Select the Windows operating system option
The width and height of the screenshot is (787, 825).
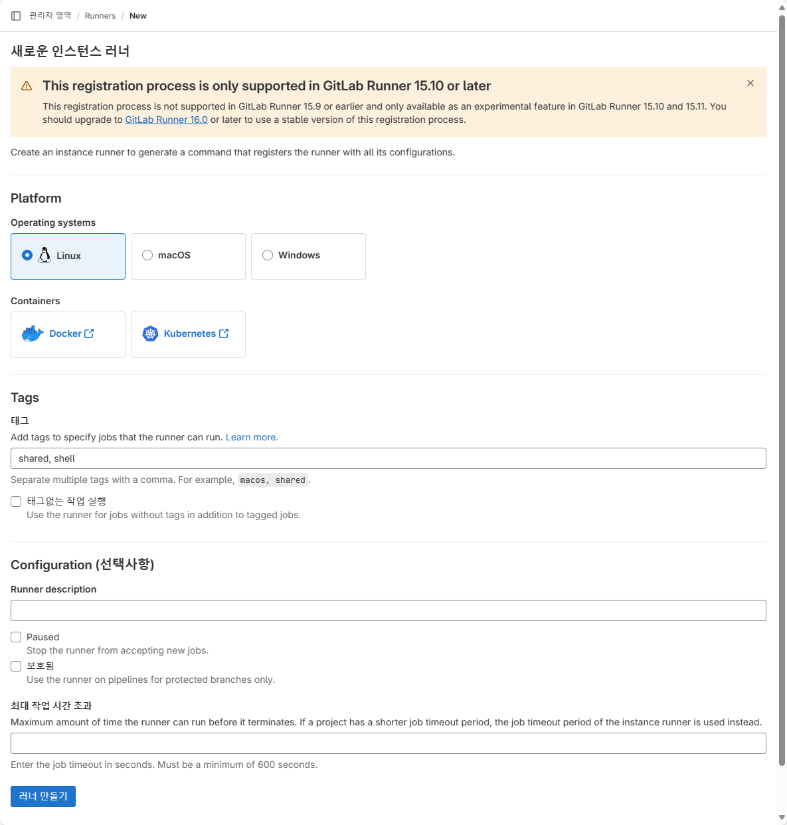point(308,256)
